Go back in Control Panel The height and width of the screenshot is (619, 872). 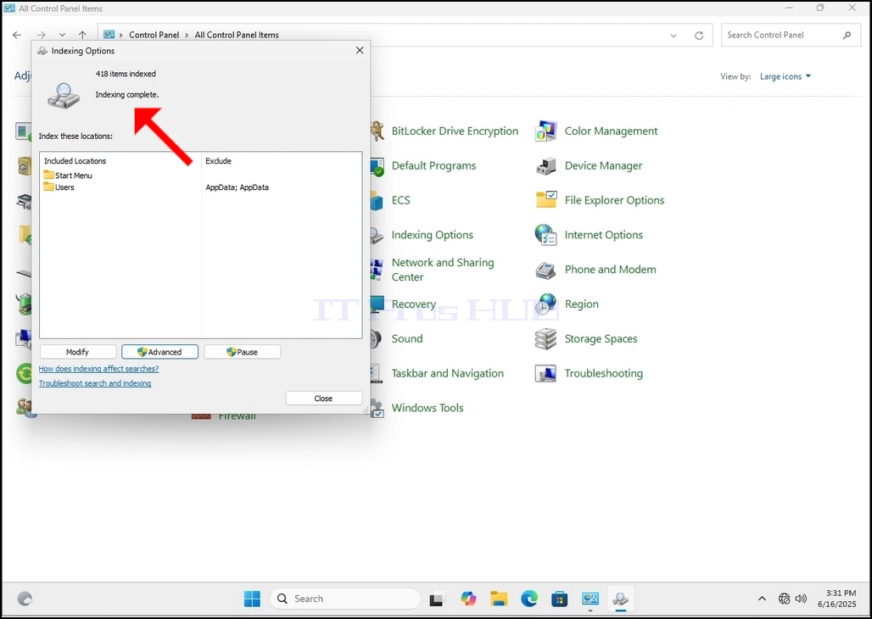(x=17, y=35)
